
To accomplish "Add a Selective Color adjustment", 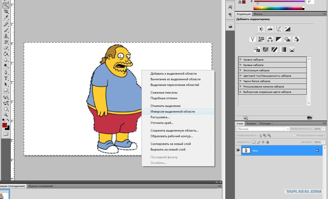I will [x=292, y=49].
